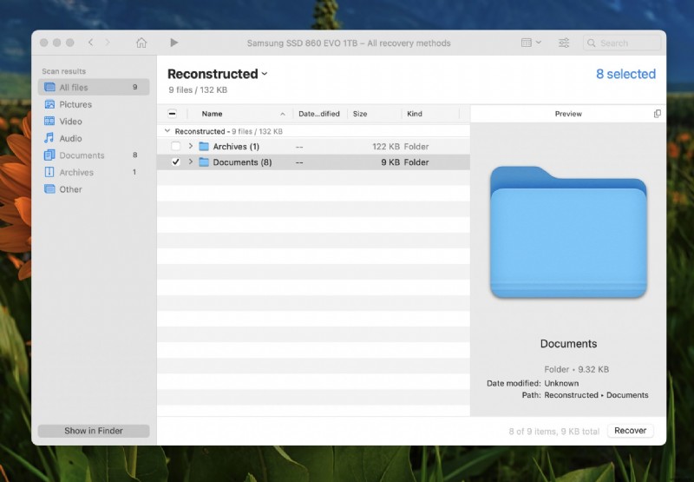
Task: Select Video category in sidebar
Action: [71, 122]
